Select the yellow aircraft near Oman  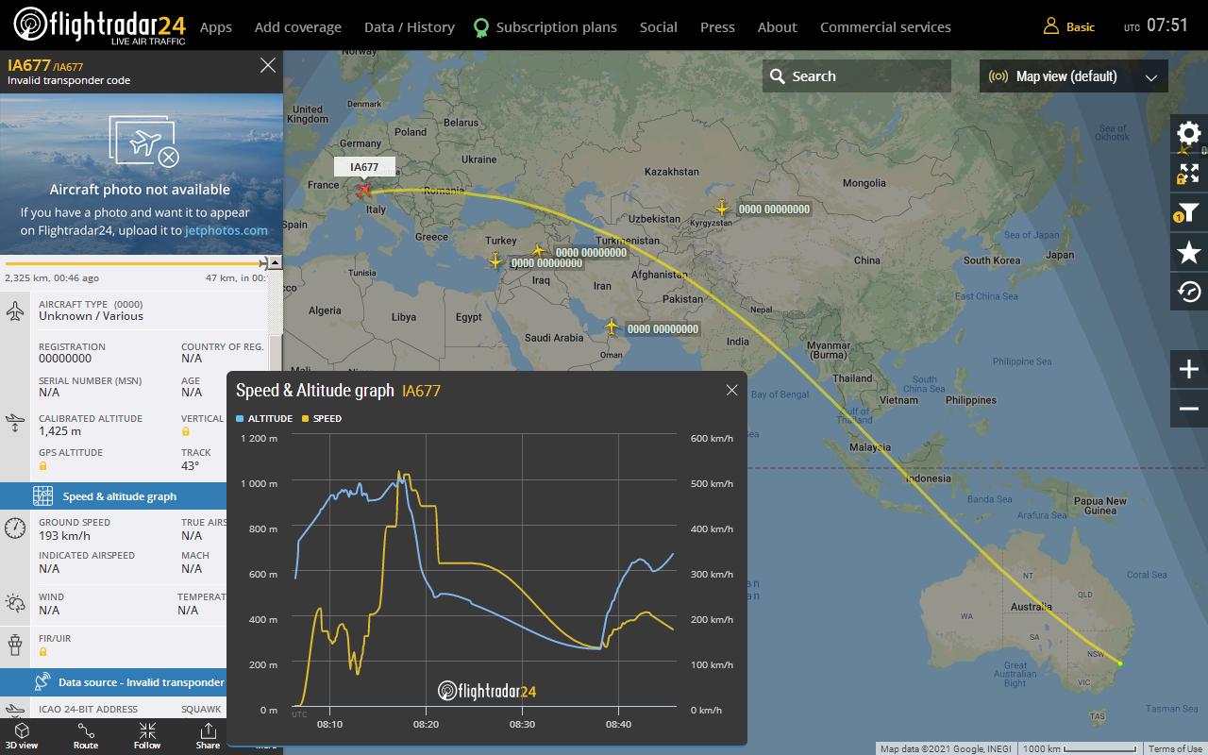pyautogui.click(x=612, y=327)
